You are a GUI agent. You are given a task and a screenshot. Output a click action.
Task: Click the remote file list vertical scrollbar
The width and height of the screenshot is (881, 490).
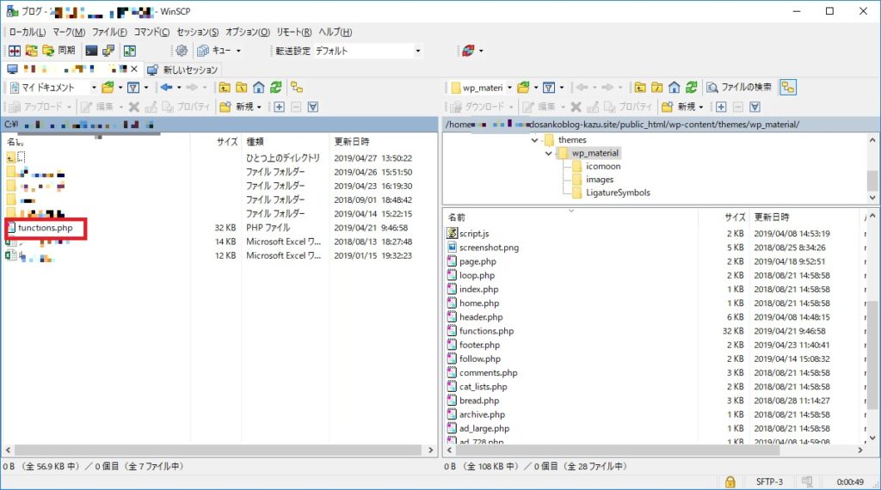872,355
